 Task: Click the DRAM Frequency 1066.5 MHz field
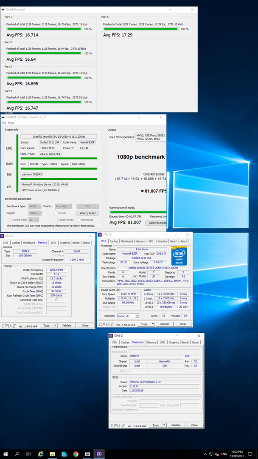tap(56, 270)
